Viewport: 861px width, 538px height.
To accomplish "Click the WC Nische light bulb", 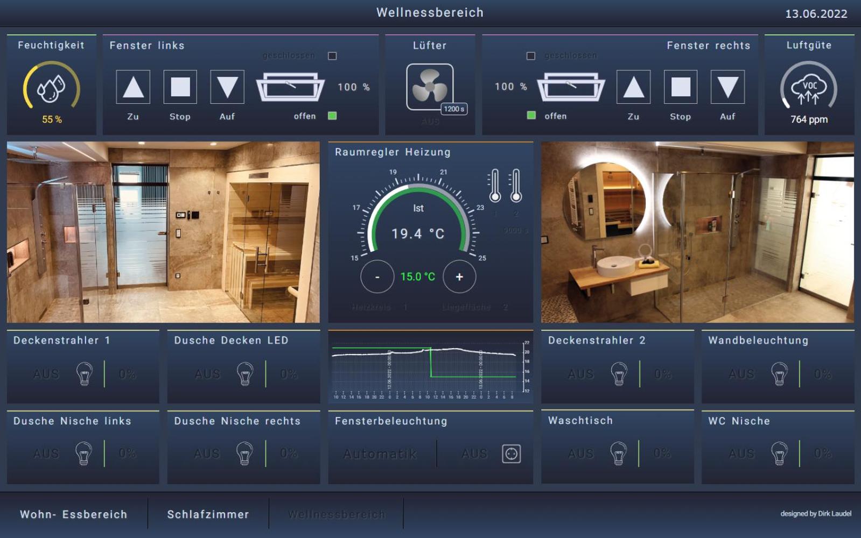I will click(780, 453).
